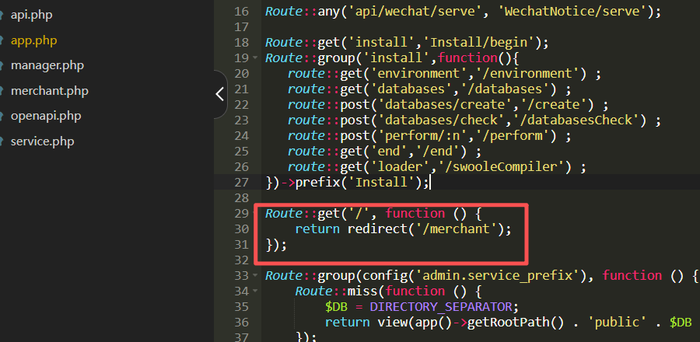This screenshot has width=700, height=342.
Task: Open service.php from the file list
Action: click(x=43, y=141)
